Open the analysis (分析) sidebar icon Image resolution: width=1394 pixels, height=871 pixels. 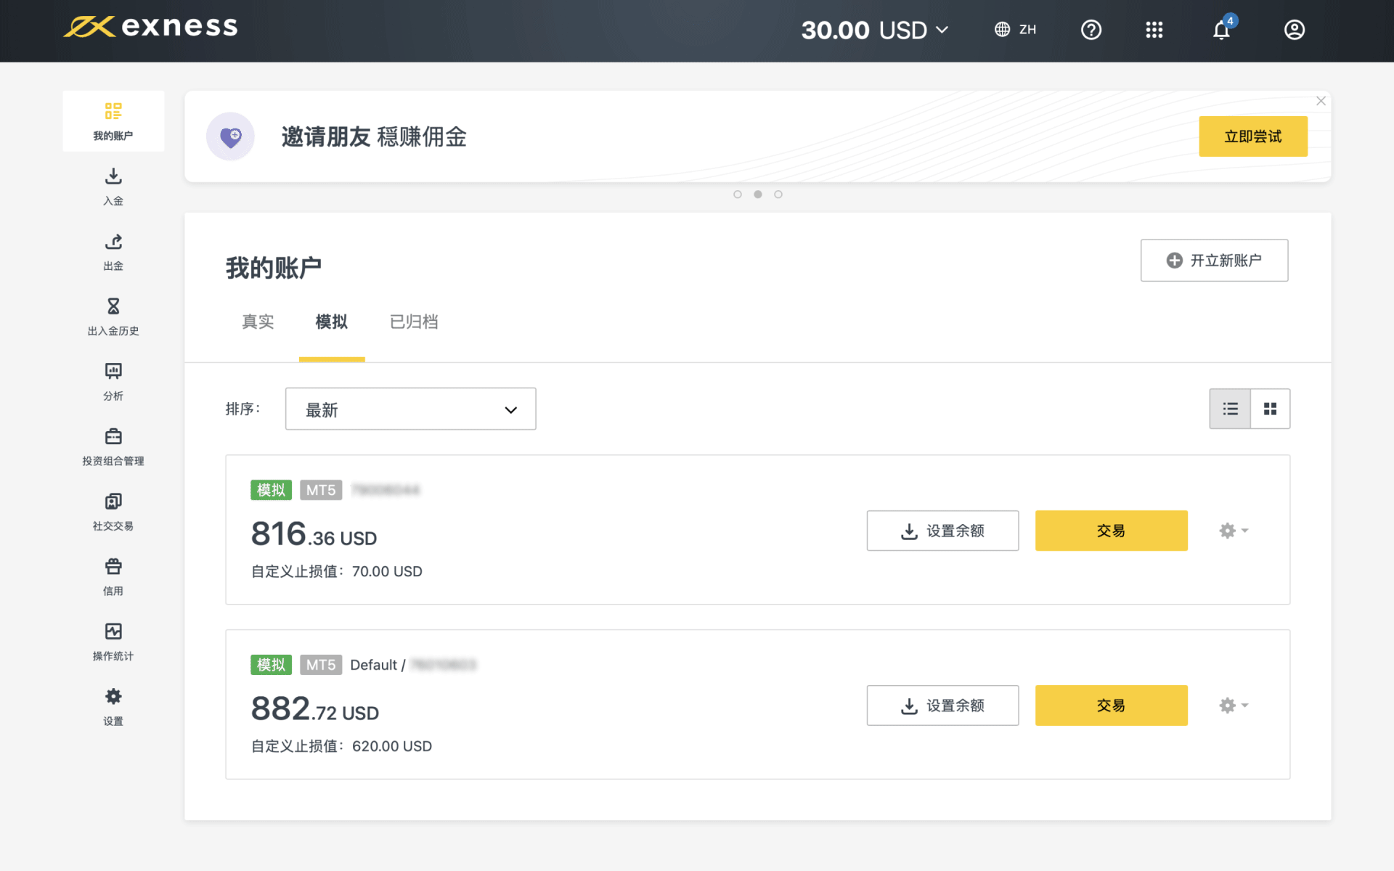click(x=113, y=372)
